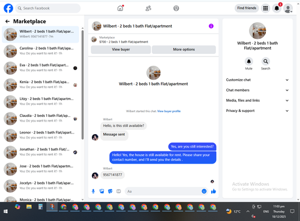Mute this conversation with bell icon
Screen dimensions: 300x221
pos(249,62)
